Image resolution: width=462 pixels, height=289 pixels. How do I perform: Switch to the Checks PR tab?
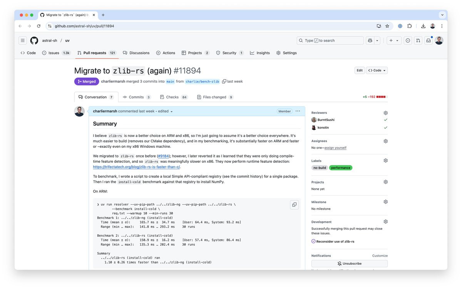174,97
